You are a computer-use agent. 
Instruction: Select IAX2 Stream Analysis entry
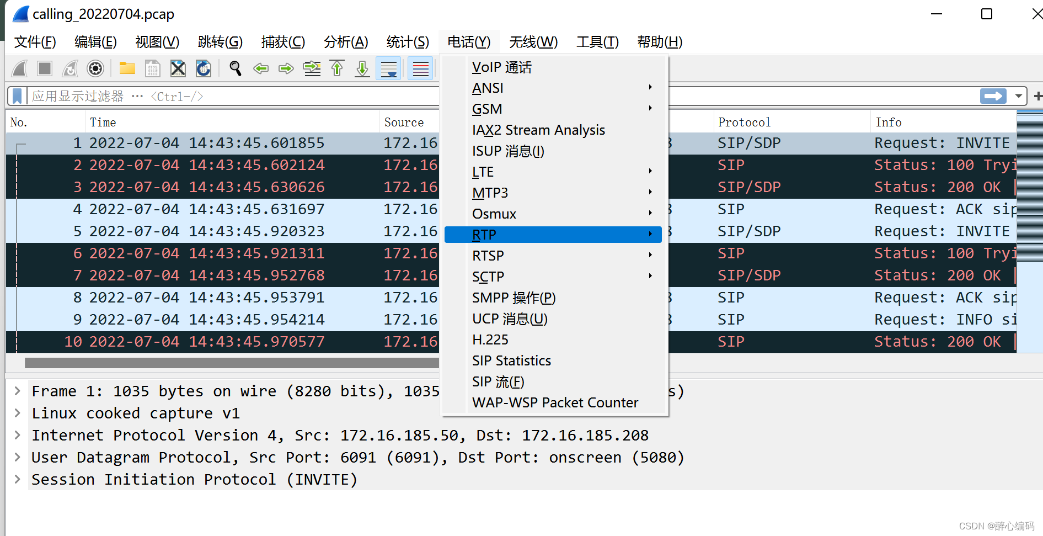coord(553,130)
